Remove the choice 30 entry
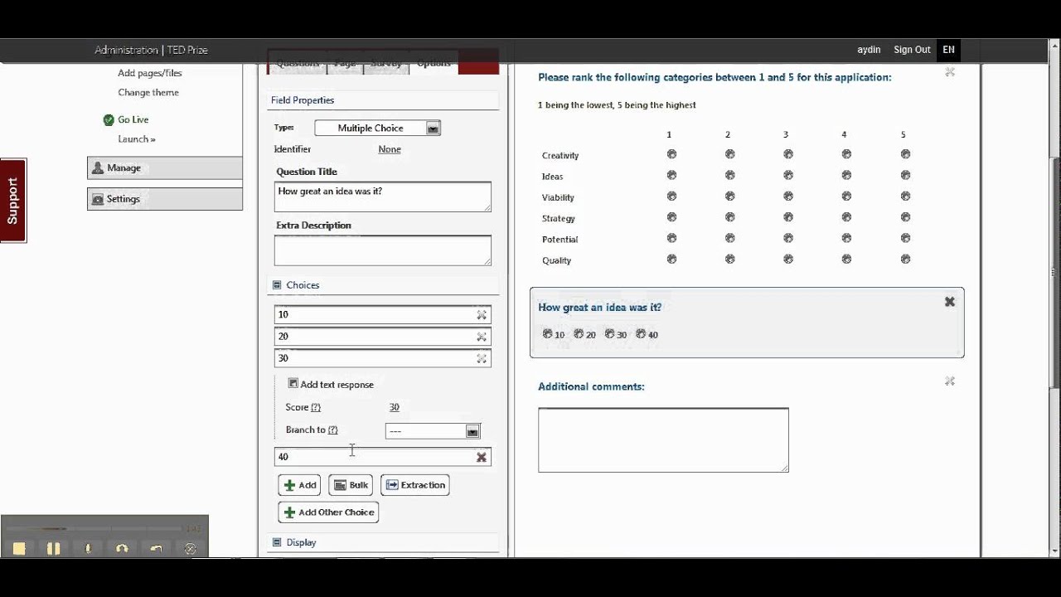Screen dimensions: 1061x597 (482, 358)
